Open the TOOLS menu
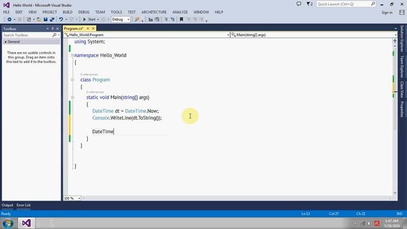The height and width of the screenshot is (229, 407). point(116,12)
